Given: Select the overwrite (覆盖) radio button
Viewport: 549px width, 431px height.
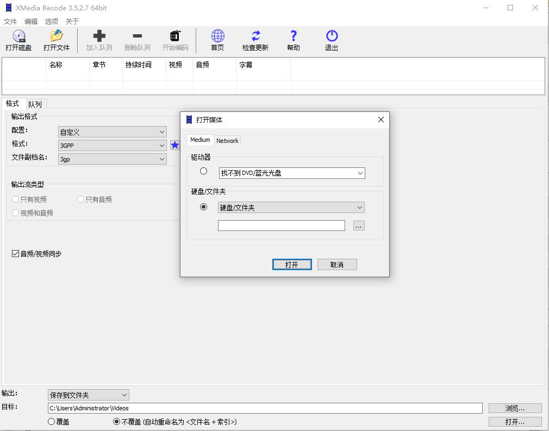Looking at the screenshot, I should 51,422.
